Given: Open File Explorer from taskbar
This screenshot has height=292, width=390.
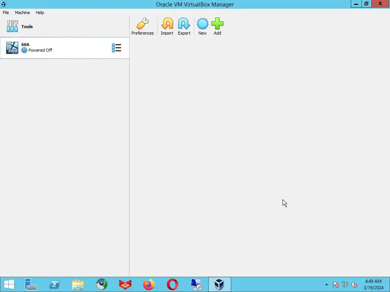Looking at the screenshot, I should [78, 284].
